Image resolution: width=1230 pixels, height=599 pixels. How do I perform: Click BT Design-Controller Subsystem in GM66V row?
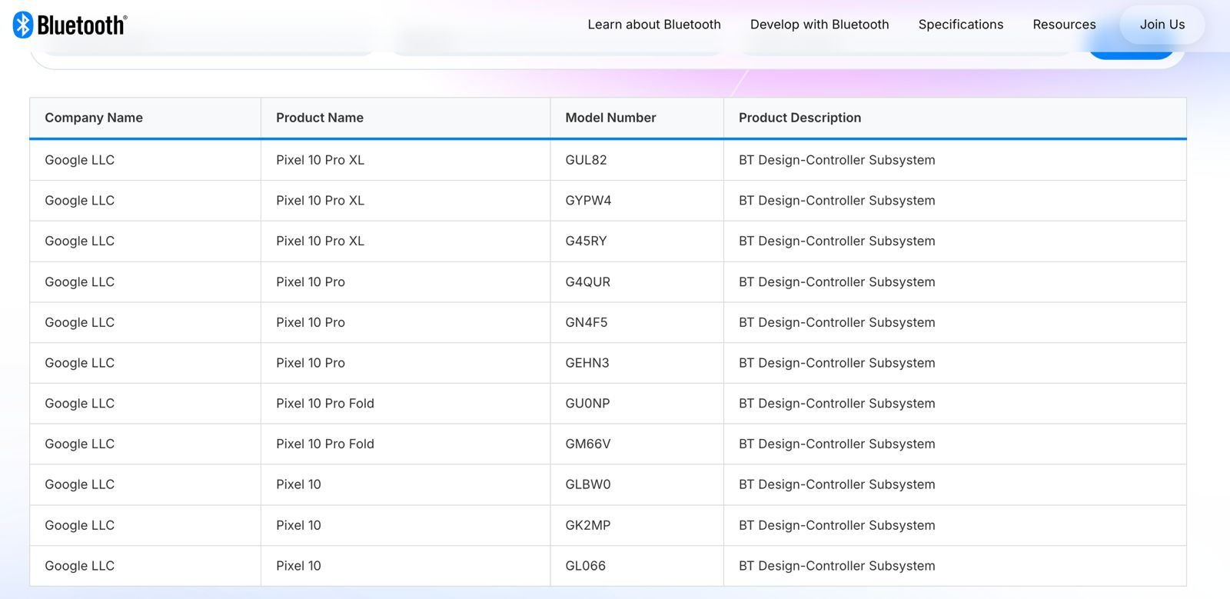(x=837, y=444)
